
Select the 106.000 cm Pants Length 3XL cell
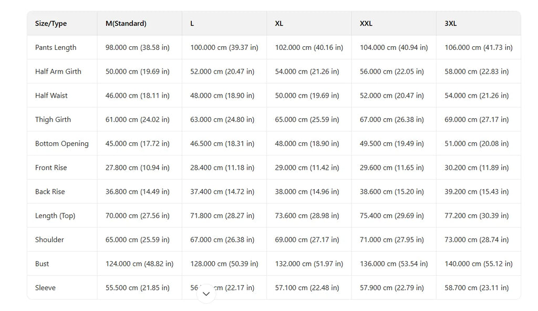tap(478, 47)
